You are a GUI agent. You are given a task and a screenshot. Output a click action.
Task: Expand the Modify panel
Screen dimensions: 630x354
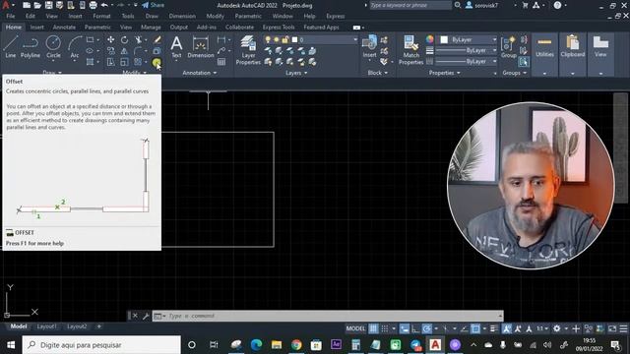click(135, 73)
